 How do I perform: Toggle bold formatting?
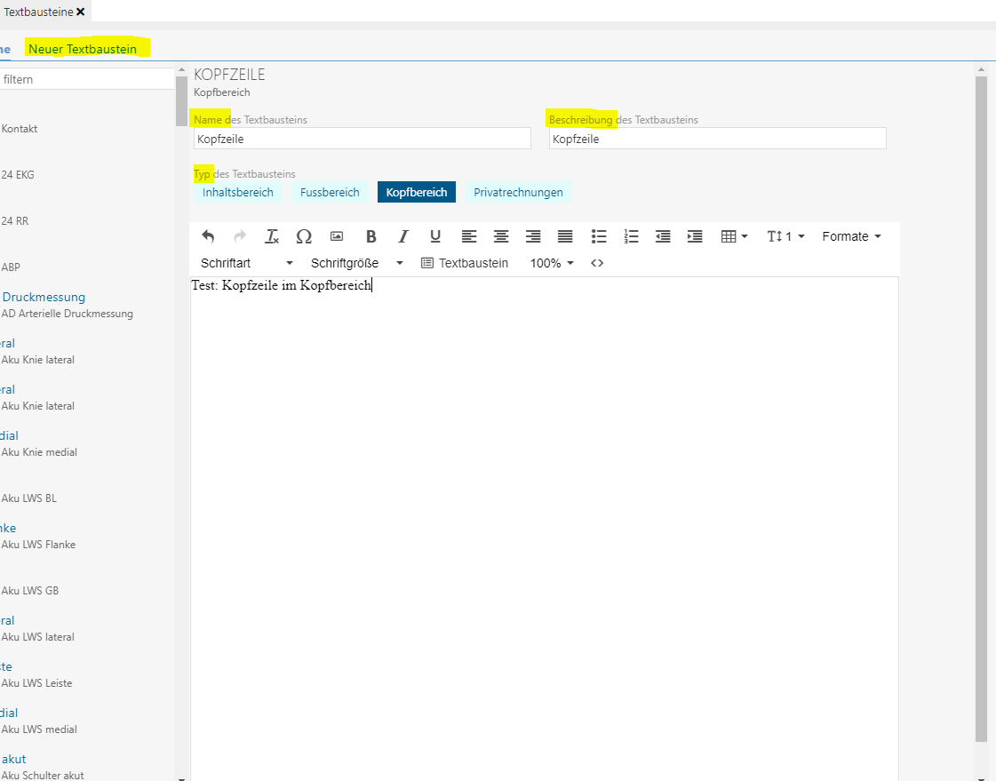[x=371, y=236]
